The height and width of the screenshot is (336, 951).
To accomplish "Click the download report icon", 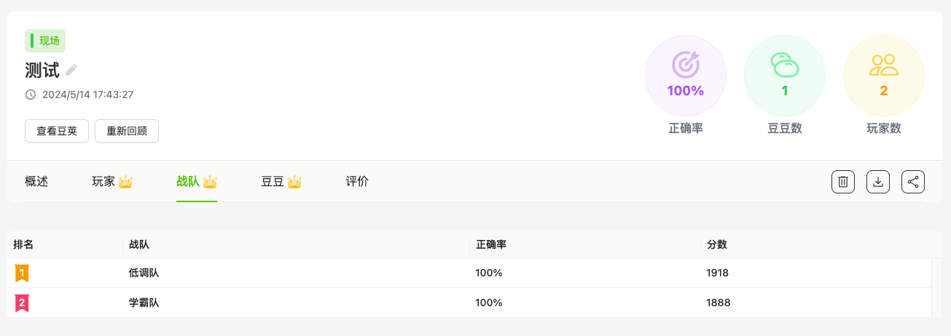I will pos(878,182).
